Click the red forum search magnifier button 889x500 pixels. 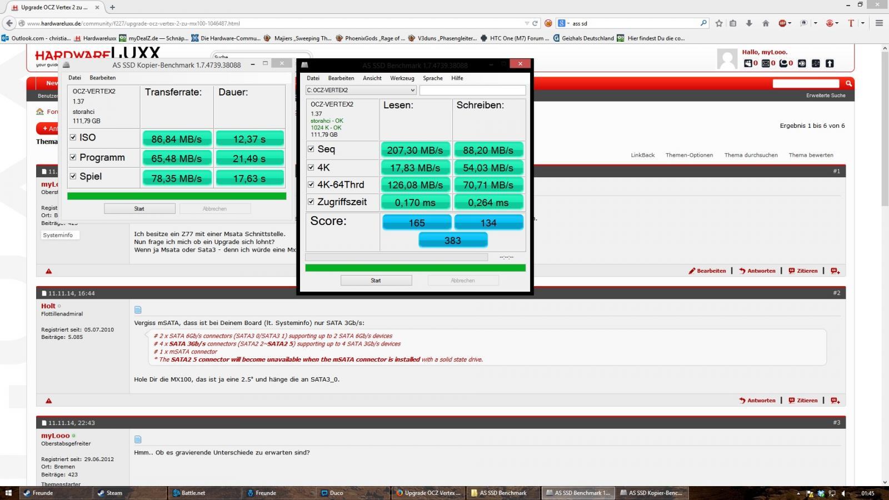click(848, 83)
